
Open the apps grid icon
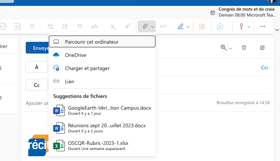point(202,26)
